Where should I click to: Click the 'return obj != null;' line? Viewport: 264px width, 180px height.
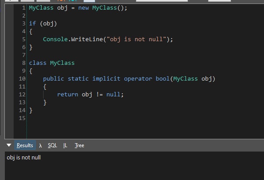click(90, 94)
